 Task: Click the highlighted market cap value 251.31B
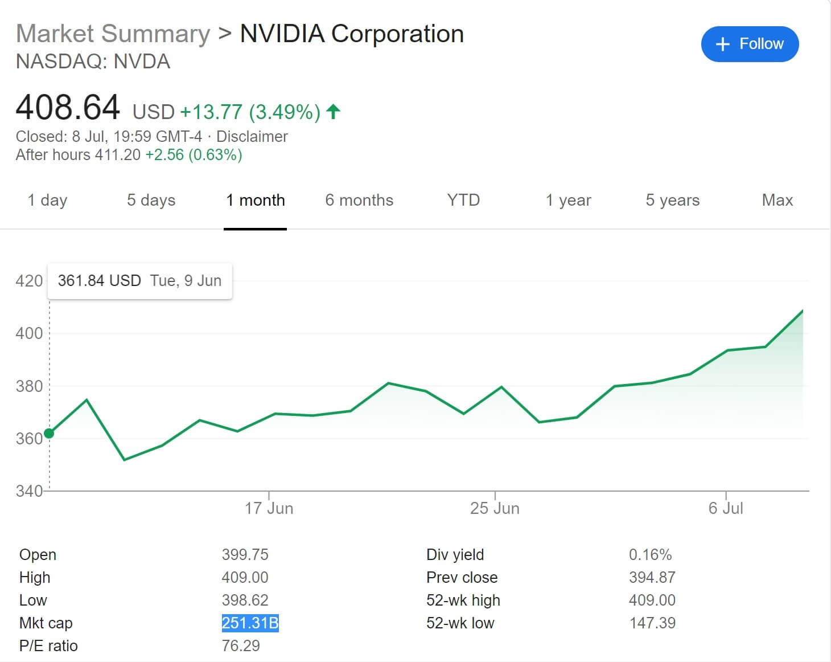coord(250,623)
